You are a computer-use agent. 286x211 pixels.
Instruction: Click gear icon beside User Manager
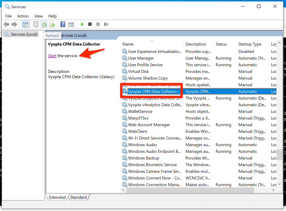[x=125, y=58]
